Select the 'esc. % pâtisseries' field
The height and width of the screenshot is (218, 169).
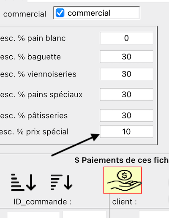click(126, 115)
